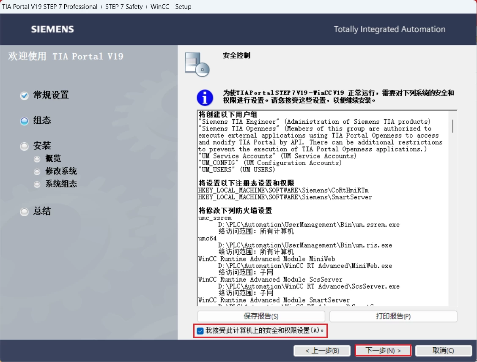Click the HKEY_LOCAL_MACHINE CoRtHmiRTm registry line
Viewport: 477px width, 362px height.
coord(283,190)
